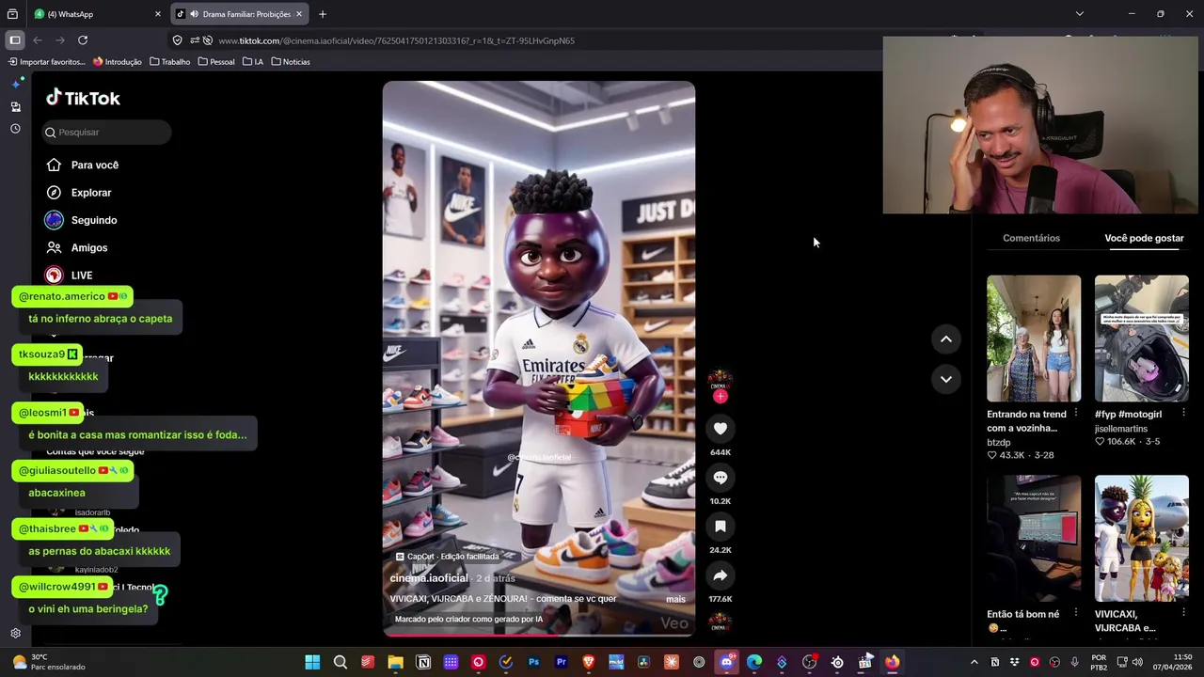Open options menu for 'Então tá bom né' video
The height and width of the screenshot is (677, 1204).
(1075, 614)
